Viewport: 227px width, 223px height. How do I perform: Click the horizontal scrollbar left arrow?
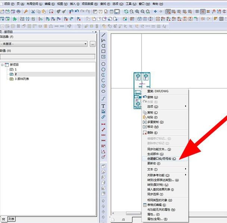click(x=113, y=213)
